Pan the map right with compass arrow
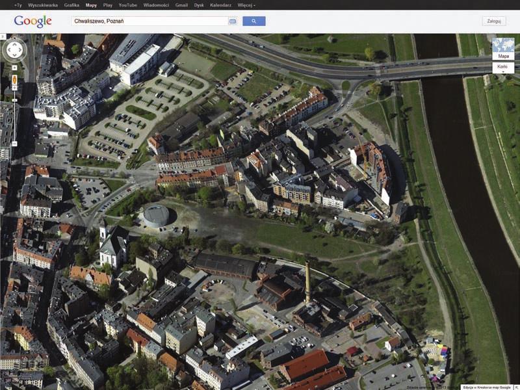Screen dimensions: 520x390 (x=20, y=51)
